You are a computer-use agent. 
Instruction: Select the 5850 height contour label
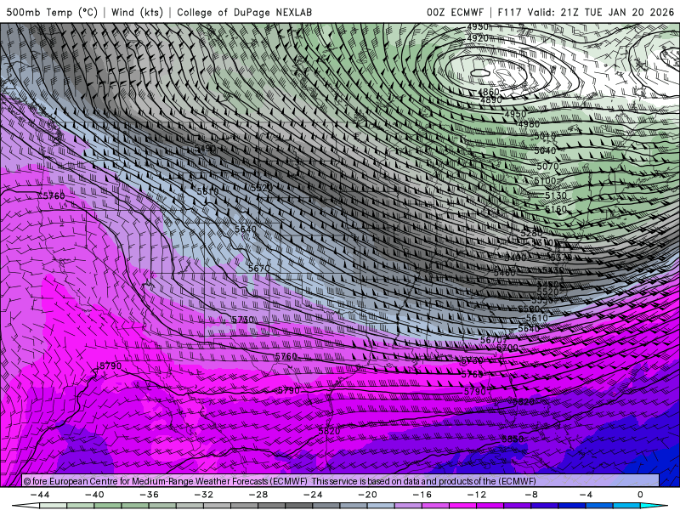513,439
